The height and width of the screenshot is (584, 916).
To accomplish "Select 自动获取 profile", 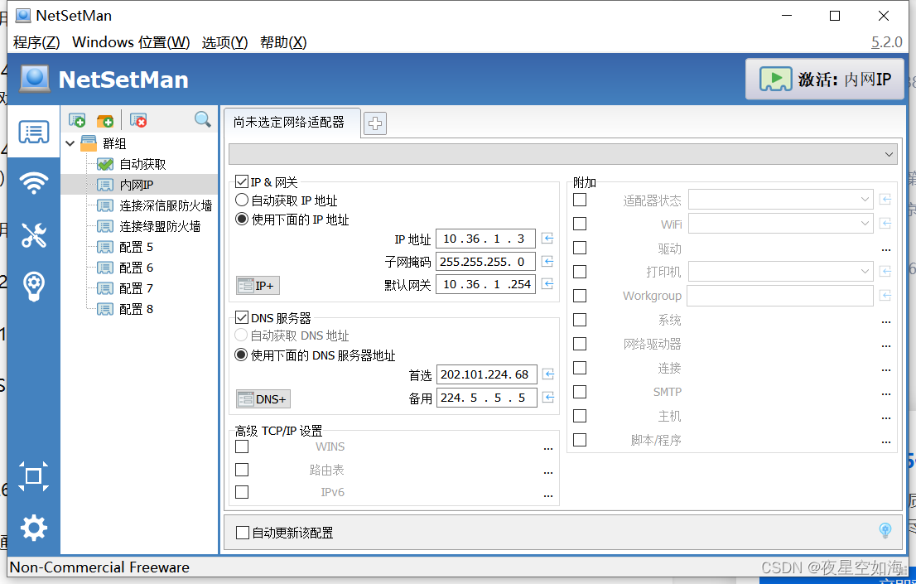I will (x=142, y=164).
